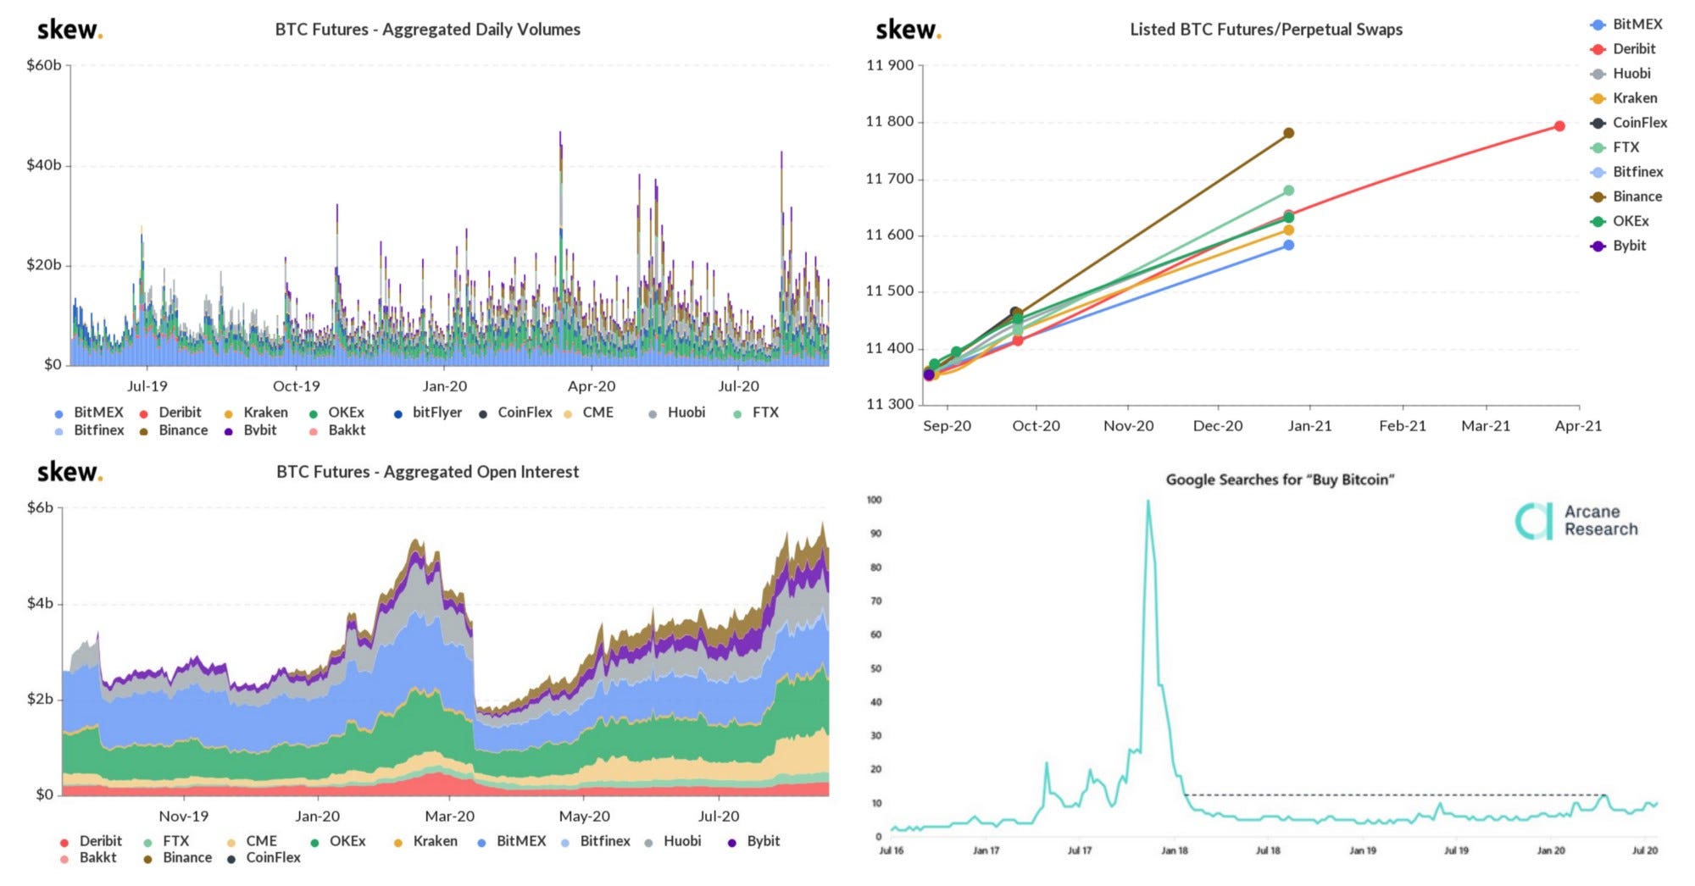Click the light green FTX point near 11 700
The height and width of the screenshot is (886, 1695).
click(x=1288, y=191)
